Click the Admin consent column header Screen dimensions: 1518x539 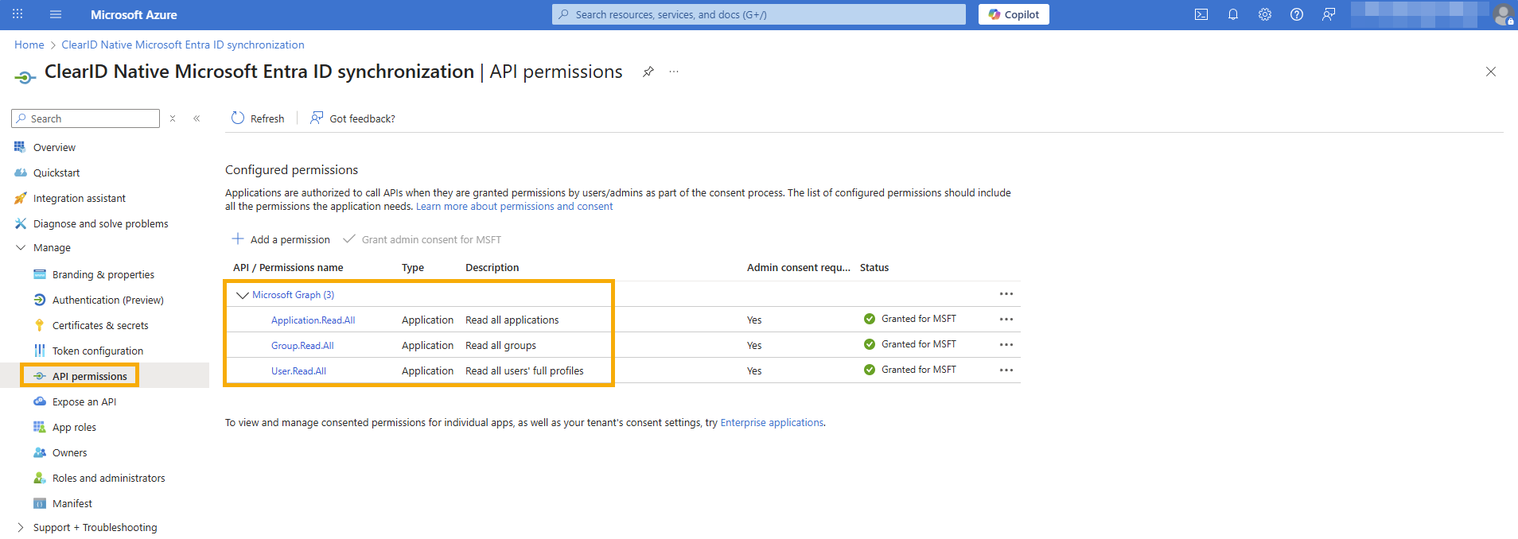(799, 267)
